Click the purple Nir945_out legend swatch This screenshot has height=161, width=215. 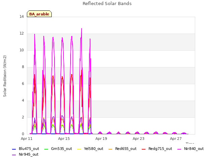[14, 155]
